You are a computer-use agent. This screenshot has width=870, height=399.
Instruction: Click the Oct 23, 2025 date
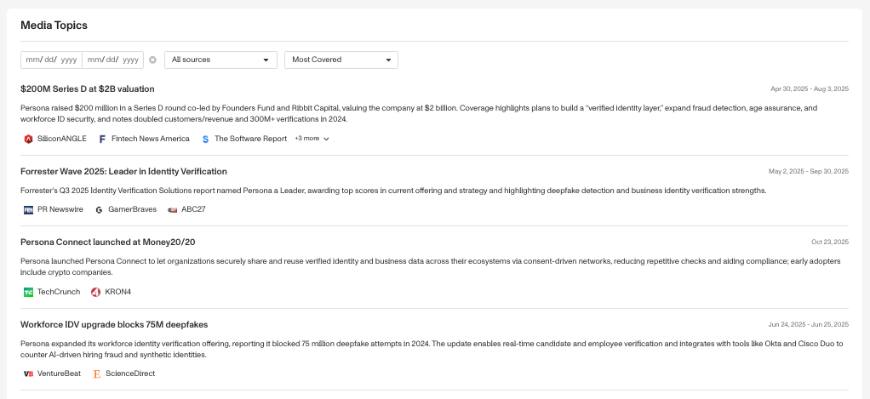(830, 242)
